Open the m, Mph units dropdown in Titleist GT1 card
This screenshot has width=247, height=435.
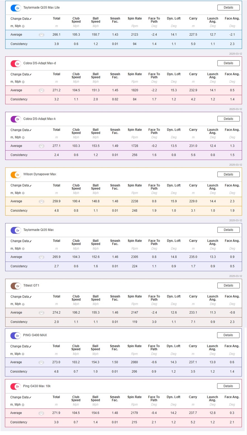pos(17,304)
